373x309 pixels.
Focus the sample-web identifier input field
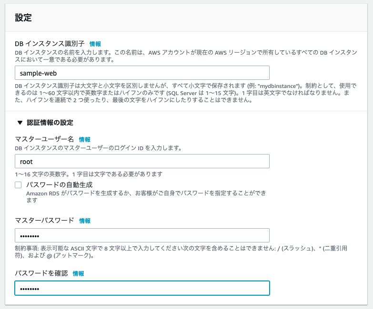142,73
